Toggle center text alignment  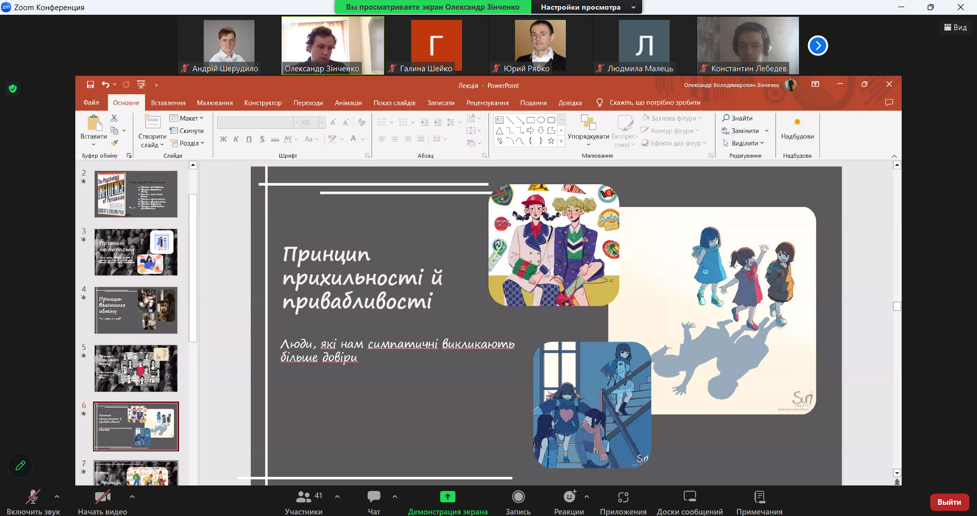[x=395, y=139]
